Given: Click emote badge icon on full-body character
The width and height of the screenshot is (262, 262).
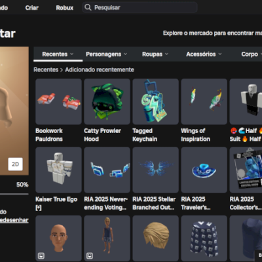Looking at the screenshot, I should pyautogui.click(x=90, y=255).
